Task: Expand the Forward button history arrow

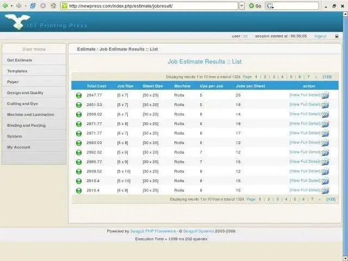Action: 26,6
